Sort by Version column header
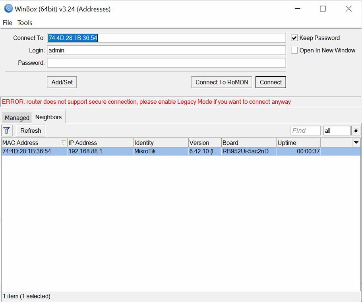The image size is (362, 302). pos(205,143)
